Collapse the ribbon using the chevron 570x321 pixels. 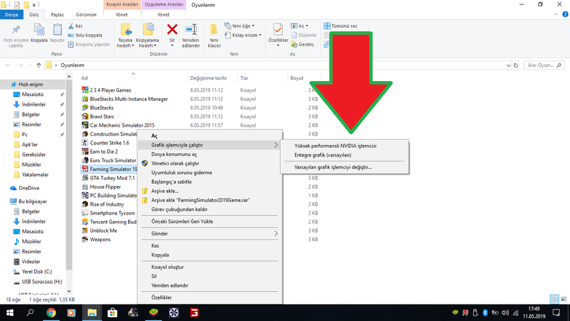click(556, 15)
